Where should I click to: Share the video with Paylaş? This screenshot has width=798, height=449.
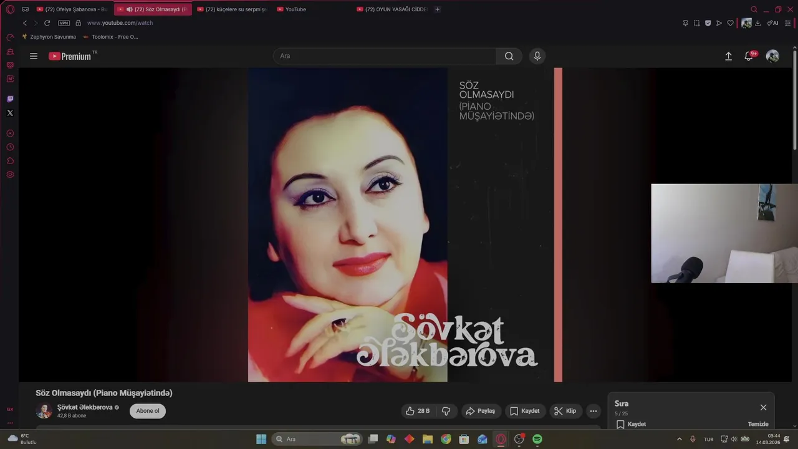coord(481,411)
